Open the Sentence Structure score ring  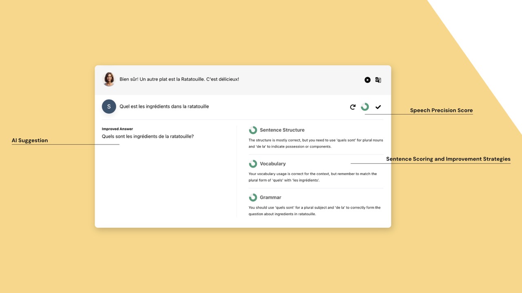click(253, 130)
